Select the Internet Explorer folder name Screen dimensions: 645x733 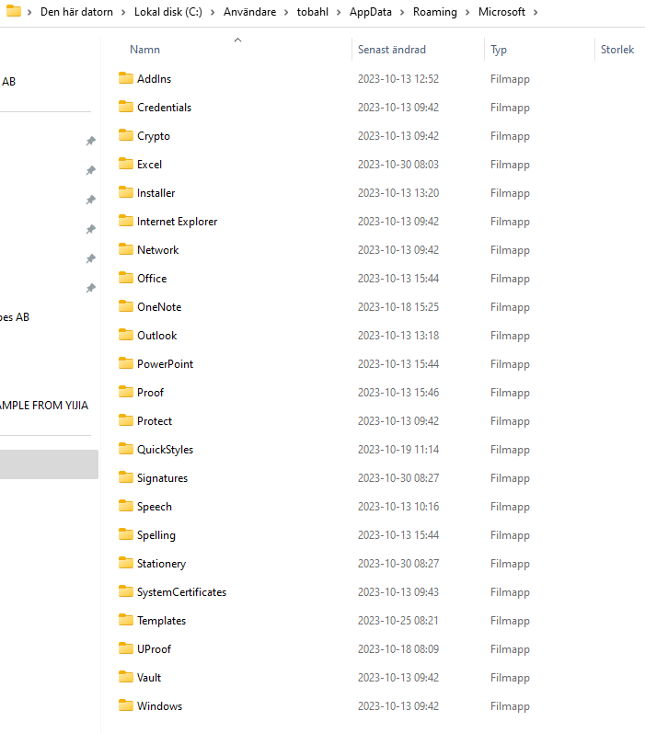[x=178, y=221]
